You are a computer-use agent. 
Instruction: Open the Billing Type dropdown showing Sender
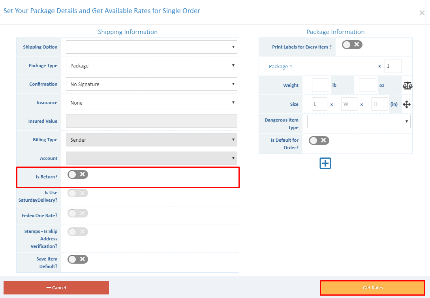[151, 139]
